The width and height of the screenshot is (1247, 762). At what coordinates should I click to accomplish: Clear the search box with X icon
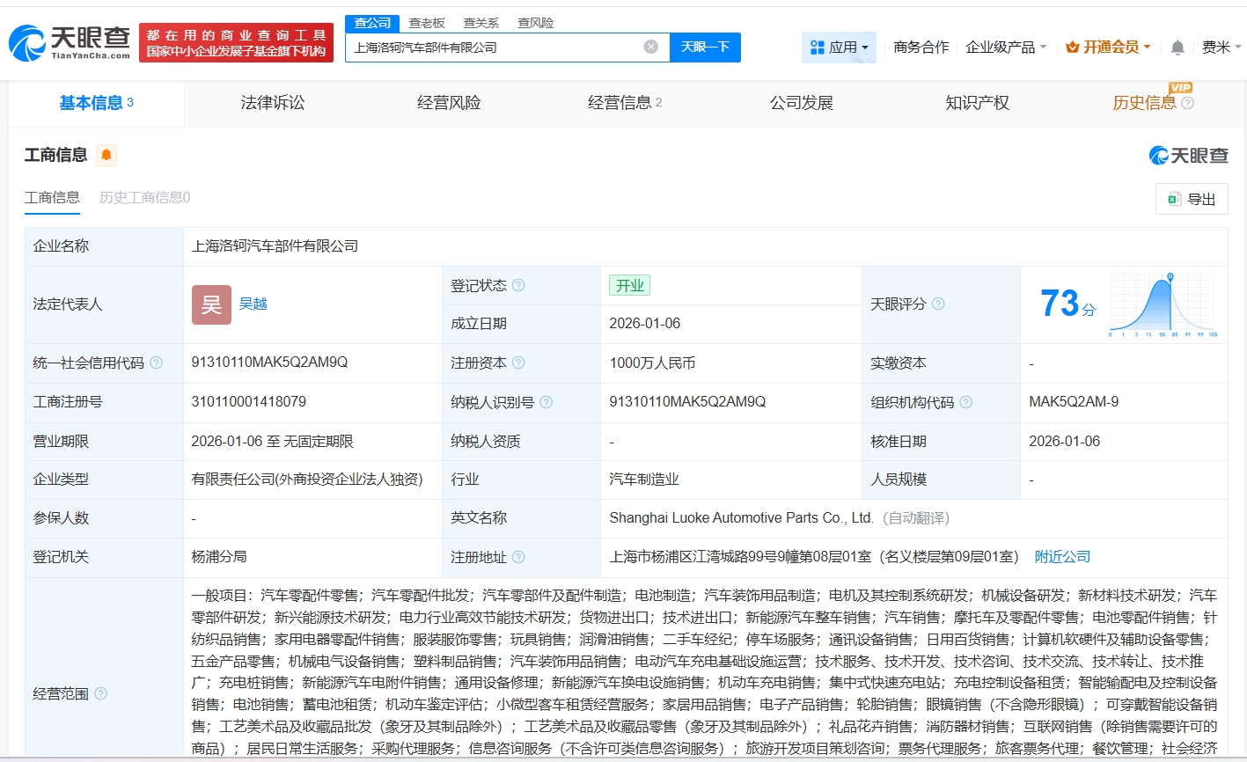coord(650,48)
